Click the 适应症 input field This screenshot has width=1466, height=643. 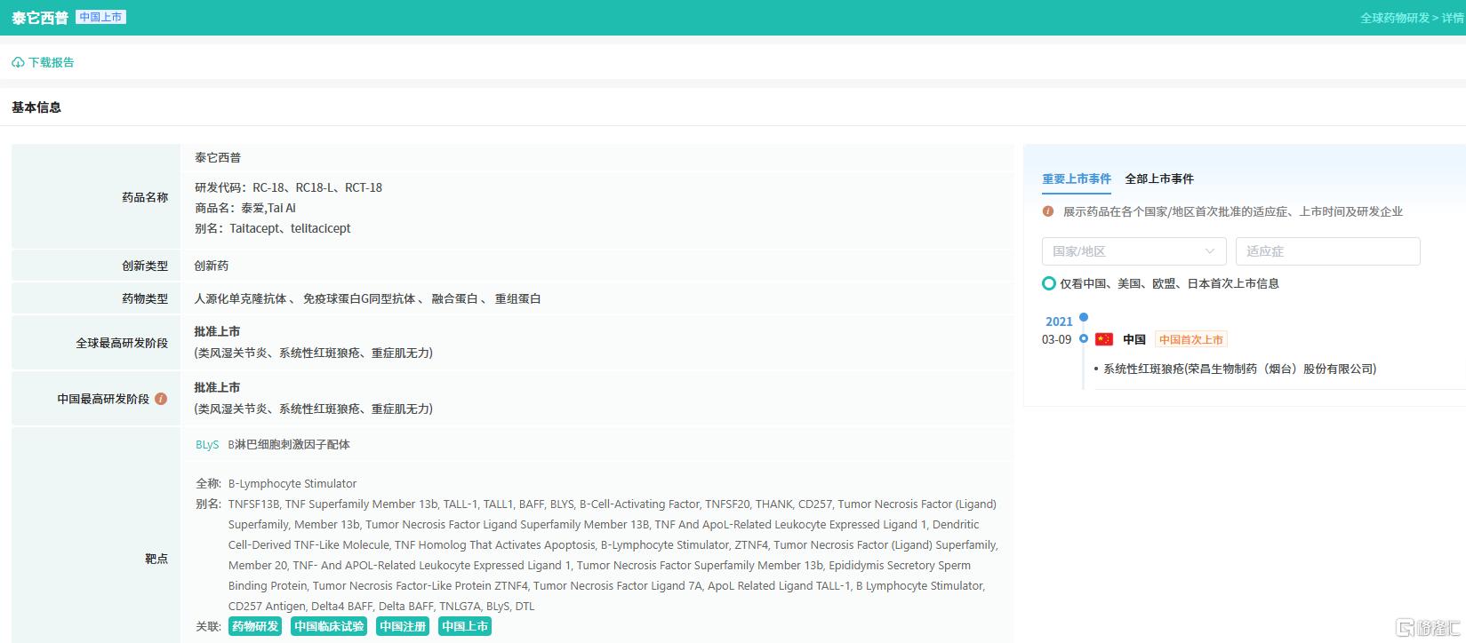(1327, 251)
